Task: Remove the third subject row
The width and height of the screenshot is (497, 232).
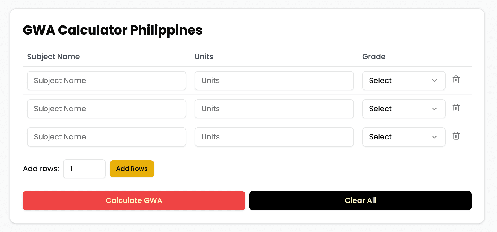Action: [x=456, y=136]
